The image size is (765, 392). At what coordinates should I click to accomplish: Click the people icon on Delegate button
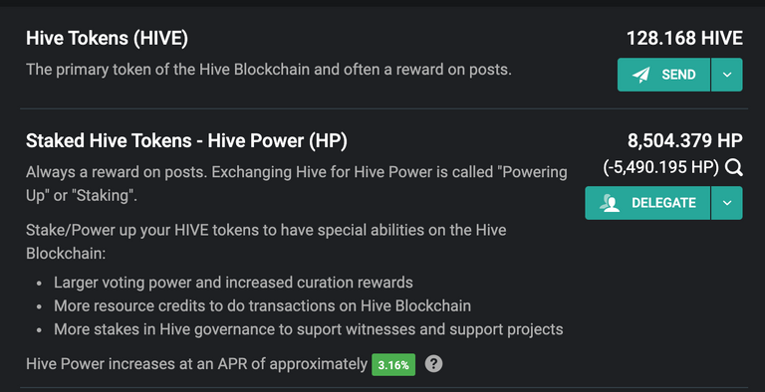(x=610, y=203)
